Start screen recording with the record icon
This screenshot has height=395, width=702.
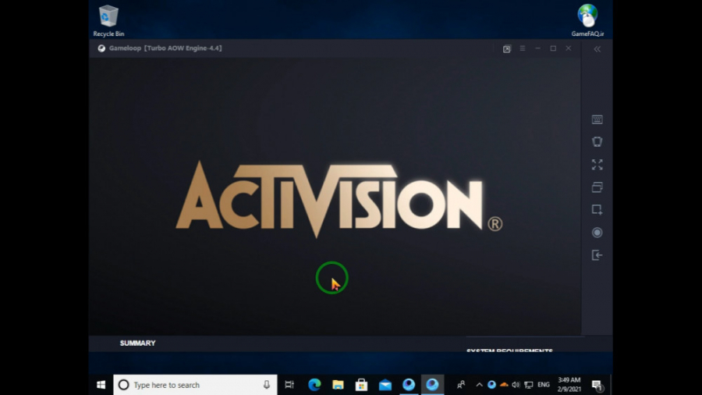pyautogui.click(x=597, y=233)
